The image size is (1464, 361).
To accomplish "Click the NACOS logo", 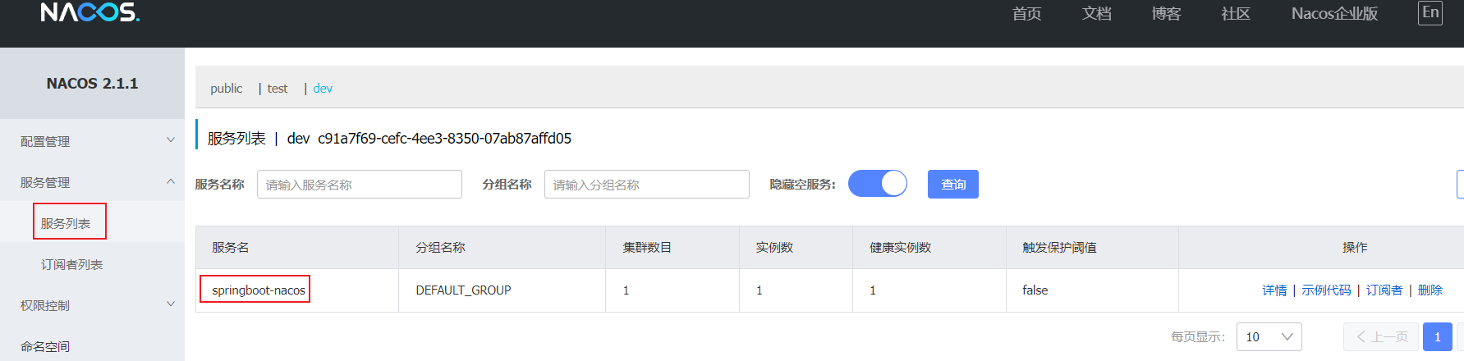I will [x=90, y=12].
